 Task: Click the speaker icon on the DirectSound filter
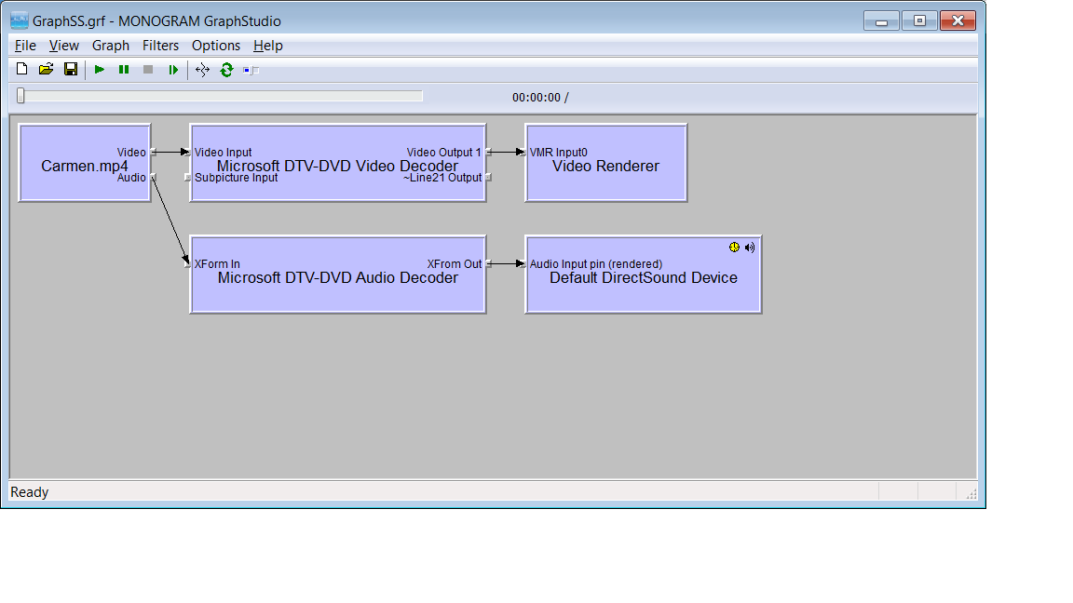750,248
